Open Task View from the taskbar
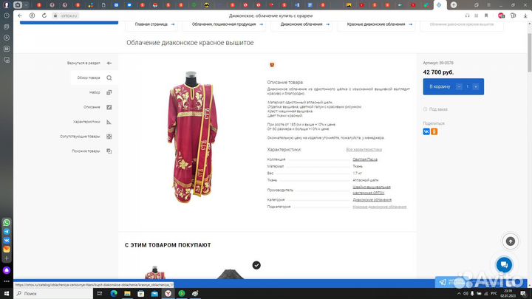The height and width of the screenshot is (299, 532). [x=100, y=294]
